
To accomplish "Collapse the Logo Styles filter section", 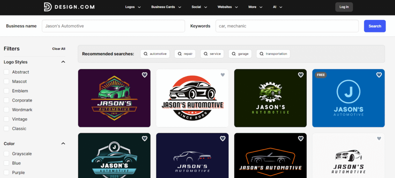I will pyautogui.click(x=63, y=62).
